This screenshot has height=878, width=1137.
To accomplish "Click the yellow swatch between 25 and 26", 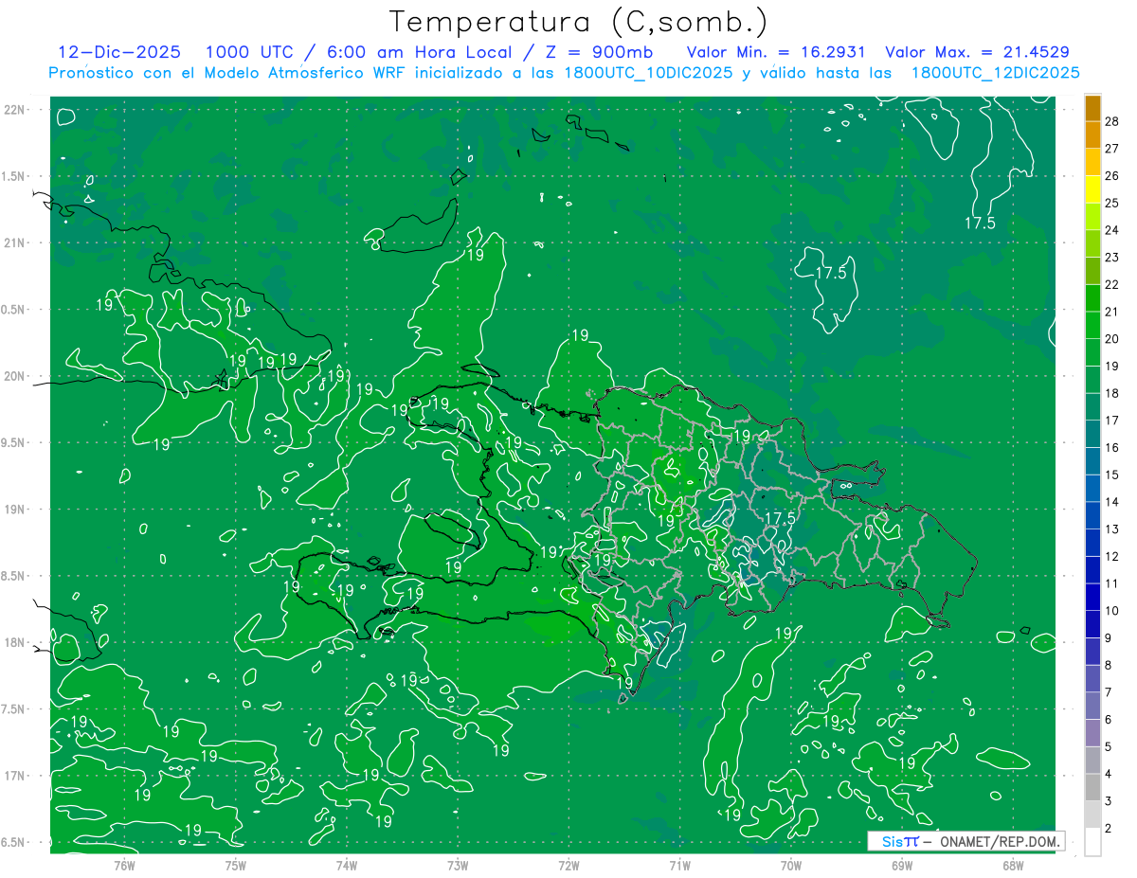I will click(1092, 189).
